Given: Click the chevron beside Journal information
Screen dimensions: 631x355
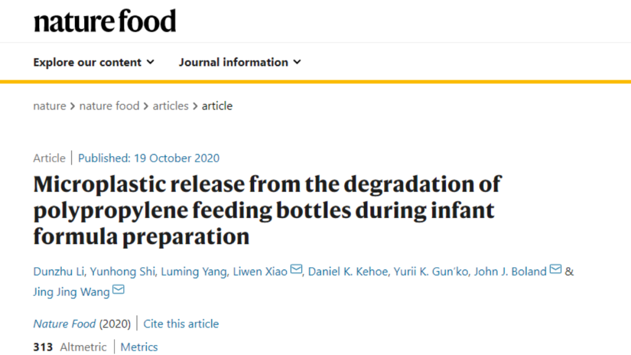Looking at the screenshot, I should (x=297, y=62).
